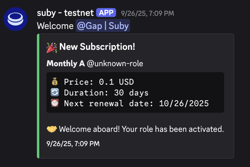Click the Next renewal date 10/26/2025 text
The image size is (250, 167).
pyautogui.click(x=136, y=103)
